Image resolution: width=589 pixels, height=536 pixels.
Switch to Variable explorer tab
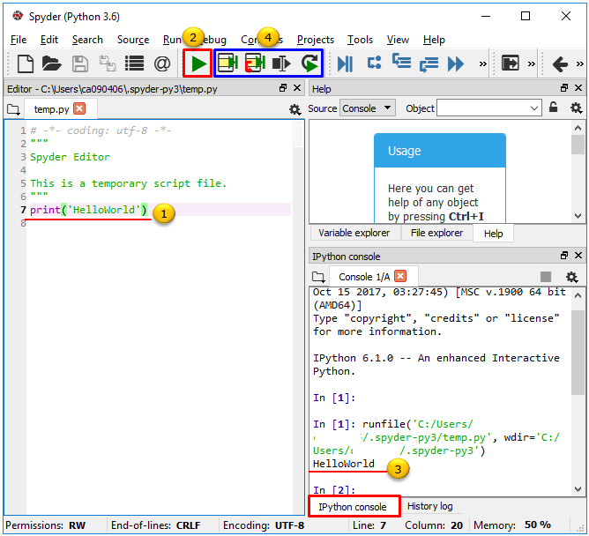click(354, 233)
